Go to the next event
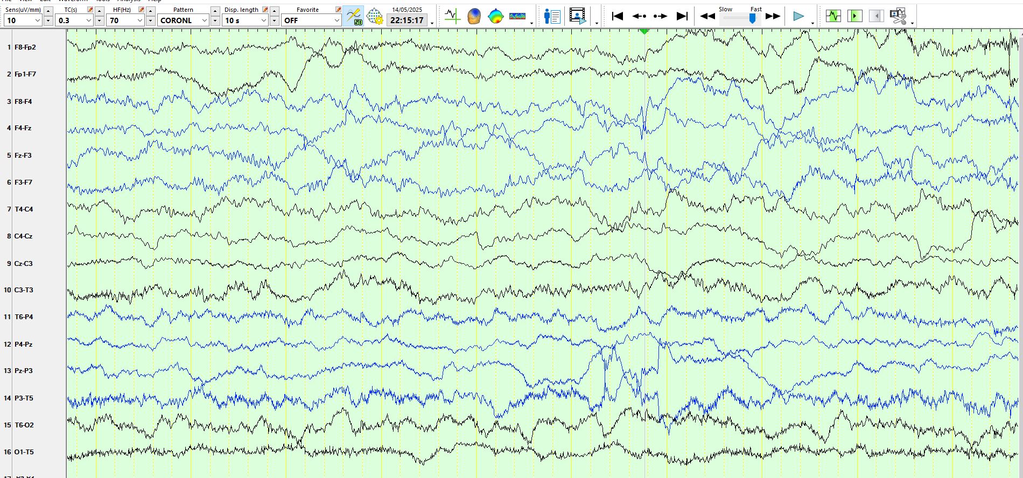The image size is (1023, 478). pos(660,16)
